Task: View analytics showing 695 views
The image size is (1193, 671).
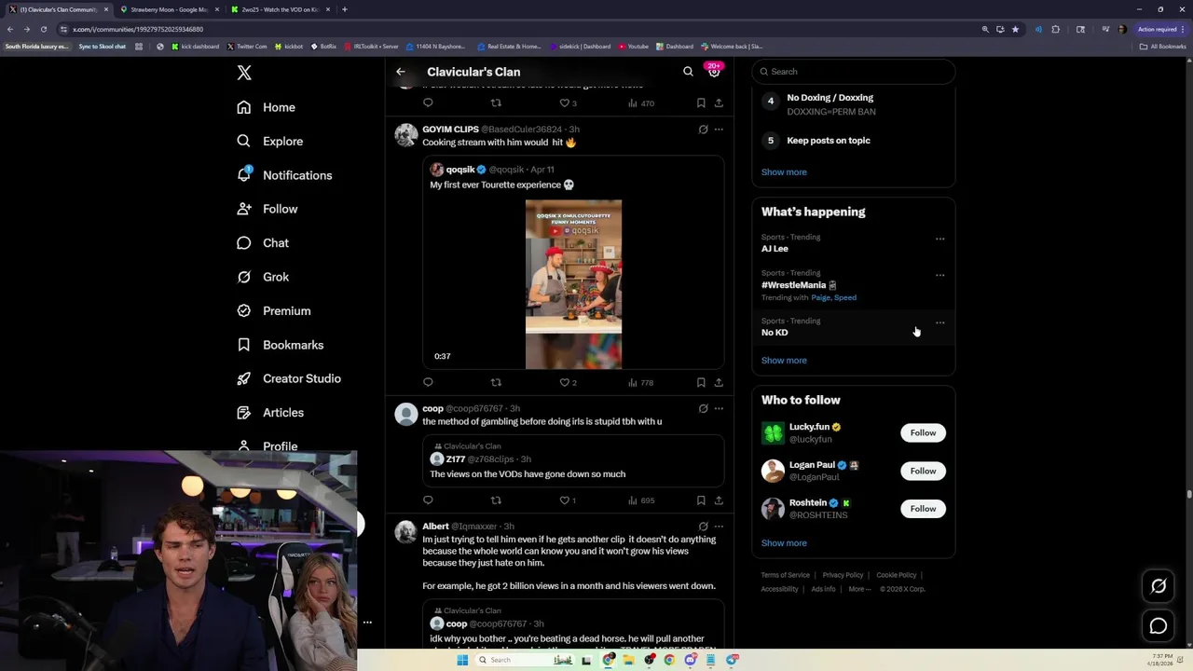Action: pos(640,500)
